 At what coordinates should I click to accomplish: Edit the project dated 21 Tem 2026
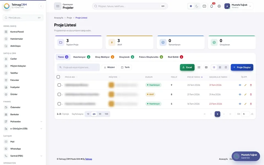point(245,94)
